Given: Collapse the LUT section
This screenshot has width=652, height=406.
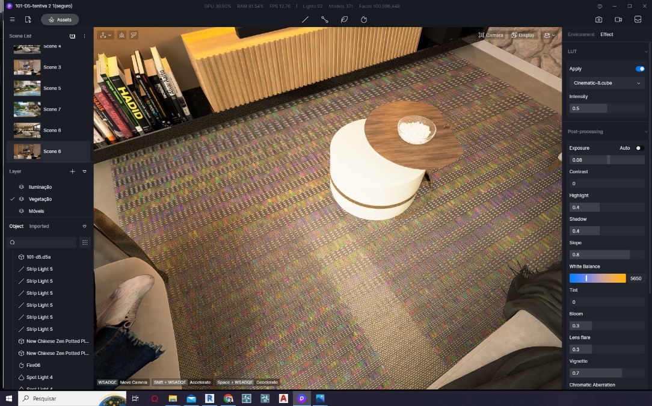Looking at the screenshot, I should pos(647,51).
